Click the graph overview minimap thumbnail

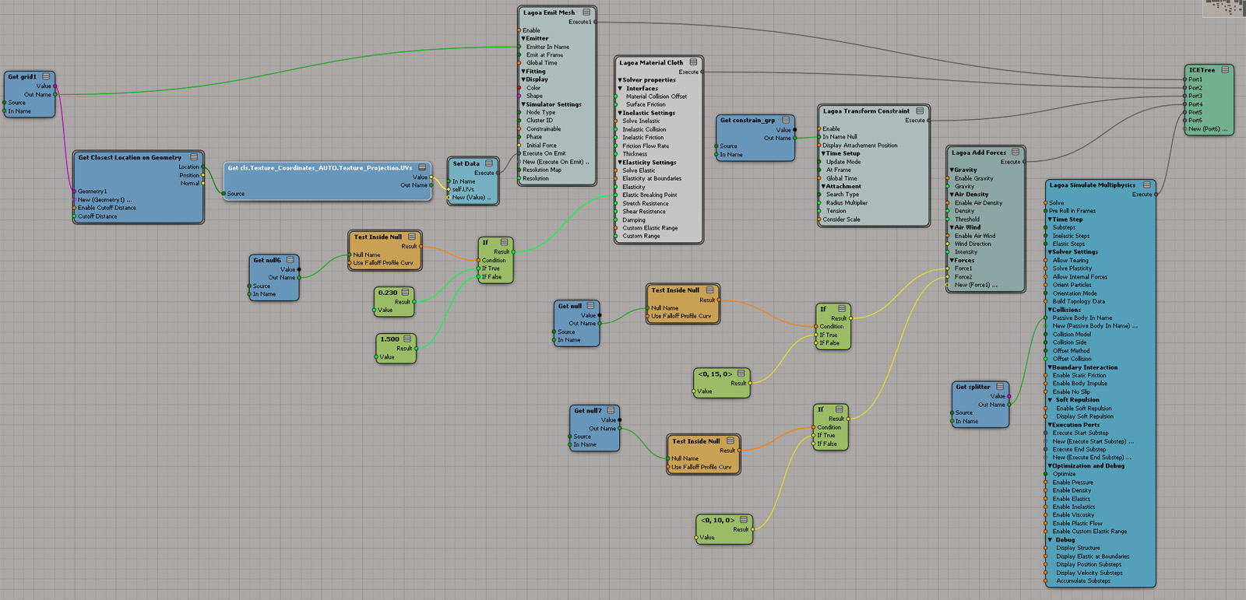[1224, 8]
